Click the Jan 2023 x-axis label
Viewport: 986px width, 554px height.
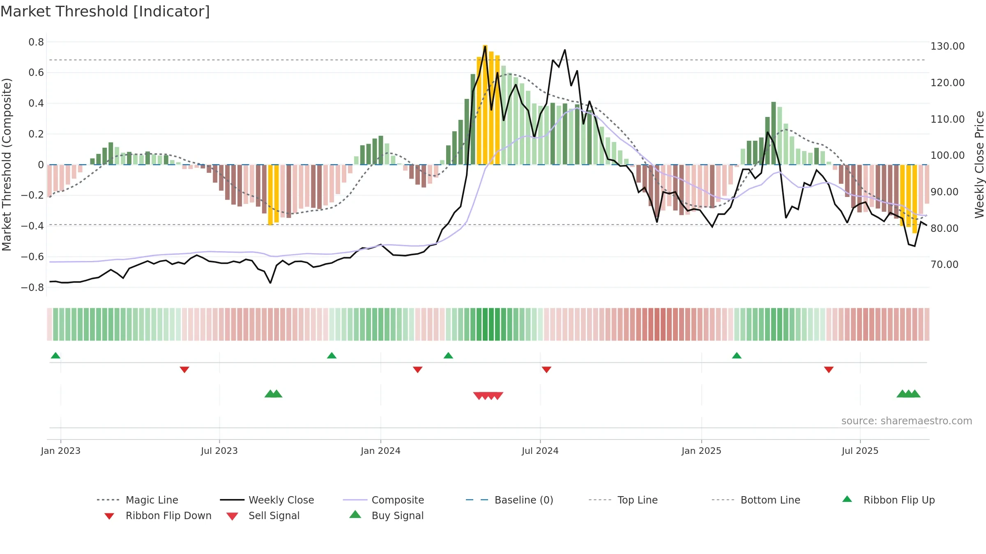61,451
